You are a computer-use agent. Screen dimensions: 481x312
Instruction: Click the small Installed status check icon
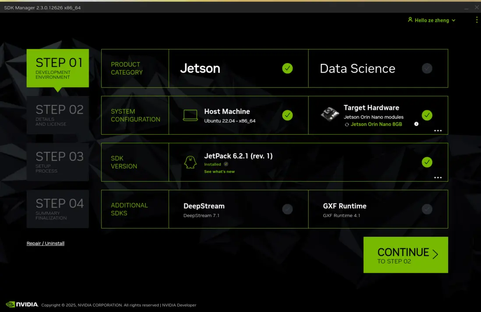click(x=226, y=164)
